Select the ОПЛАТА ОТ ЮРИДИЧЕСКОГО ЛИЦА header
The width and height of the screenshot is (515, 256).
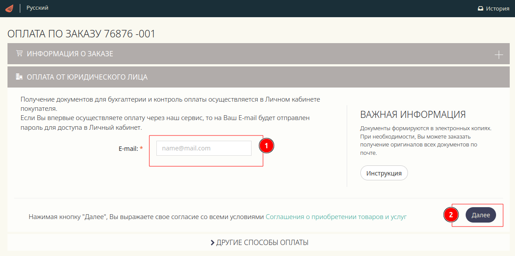point(87,77)
